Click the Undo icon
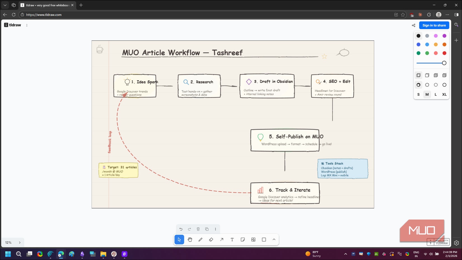462x260 pixels. (x=181, y=229)
